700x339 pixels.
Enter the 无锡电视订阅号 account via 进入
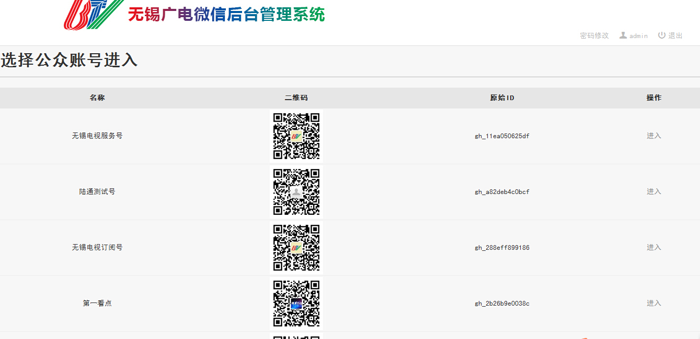pyautogui.click(x=654, y=247)
